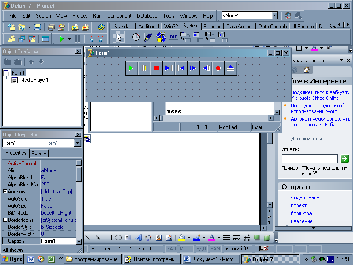353x265 pixels.
Task: Open the <None> desktop layout combo box
Action: tap(274, 15)
